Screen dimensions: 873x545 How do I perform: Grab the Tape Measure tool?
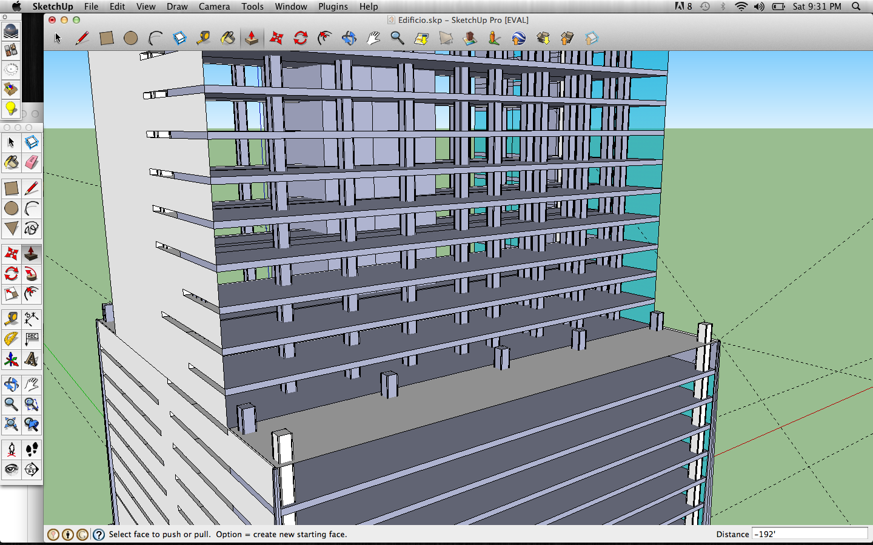[x=11, y=319]
